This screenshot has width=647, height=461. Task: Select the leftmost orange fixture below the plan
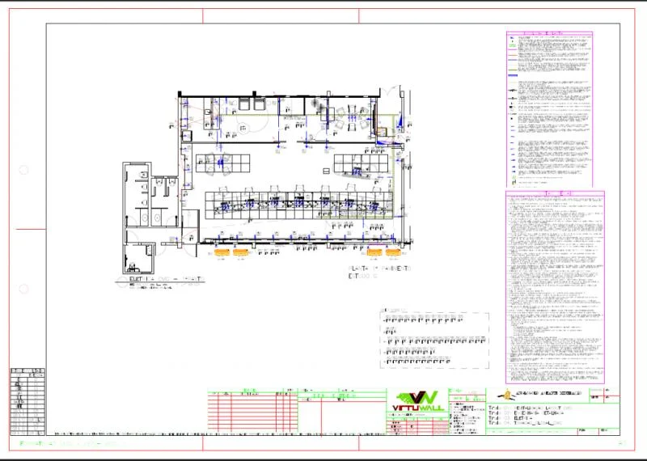click(222, 252)
